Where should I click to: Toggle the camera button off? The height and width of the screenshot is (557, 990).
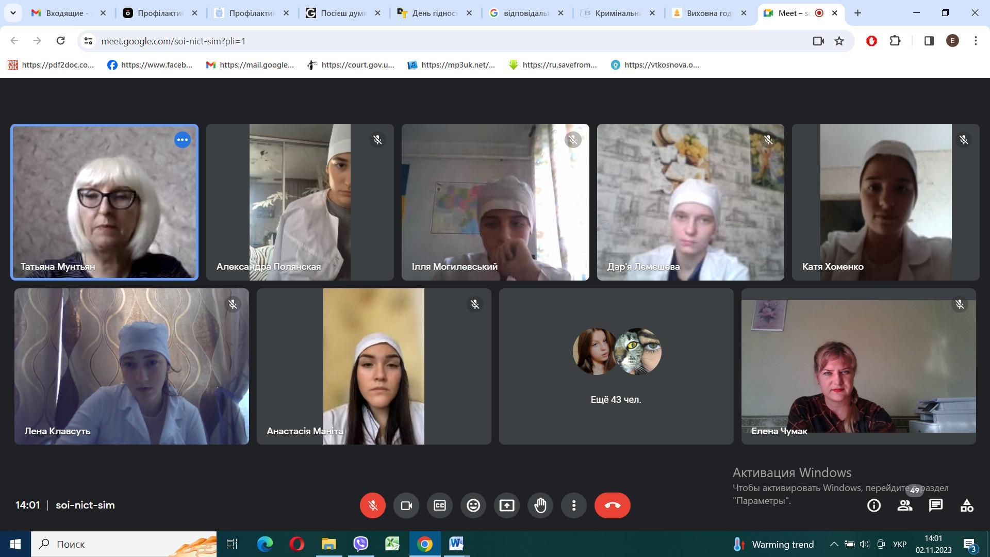406,505
